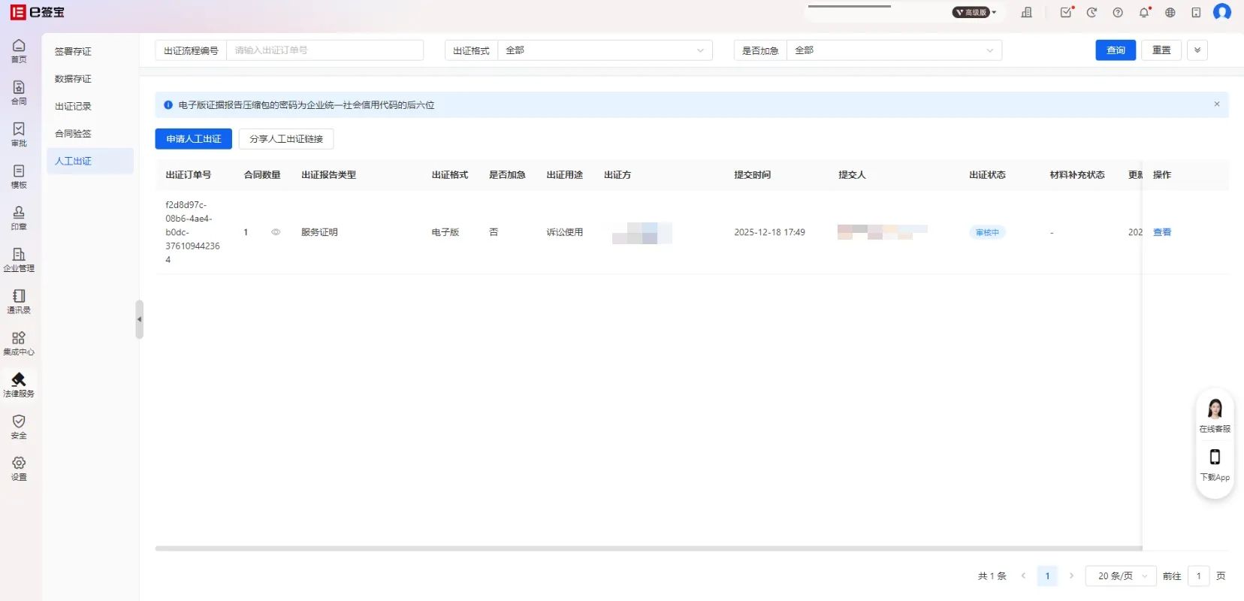Click the order number f2d8d97c cell
The width and height of the screenshot is (1244, 601).
[x=192, y=232]
